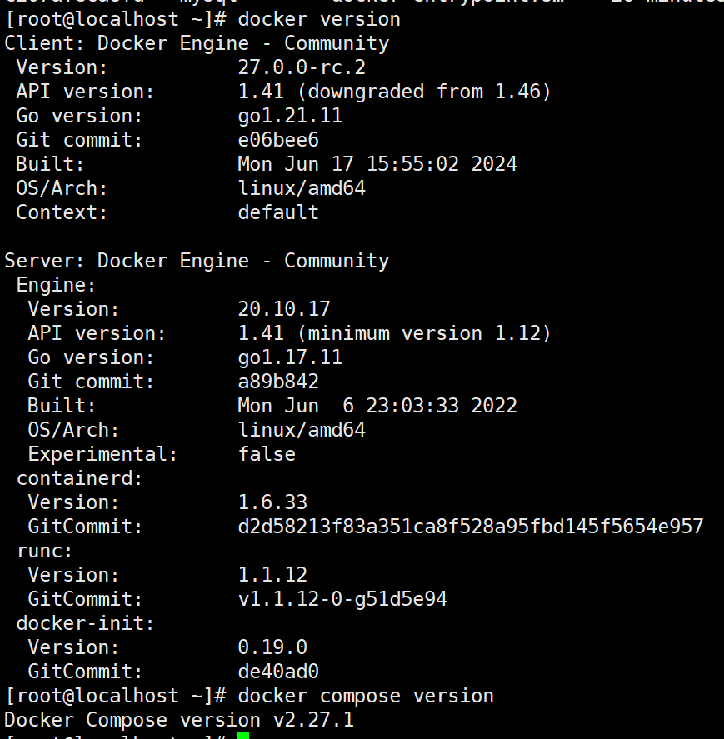Click the runc version 1.1.12
Image resolution: width=724 pixels, height=739 pixels.
click(x=272, y=575)
